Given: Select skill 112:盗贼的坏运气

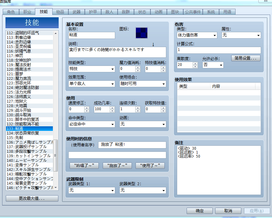Looking at the screenshot, I should (x=29, y=33).
